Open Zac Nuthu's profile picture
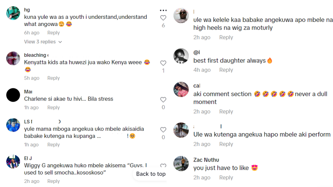 181,163
